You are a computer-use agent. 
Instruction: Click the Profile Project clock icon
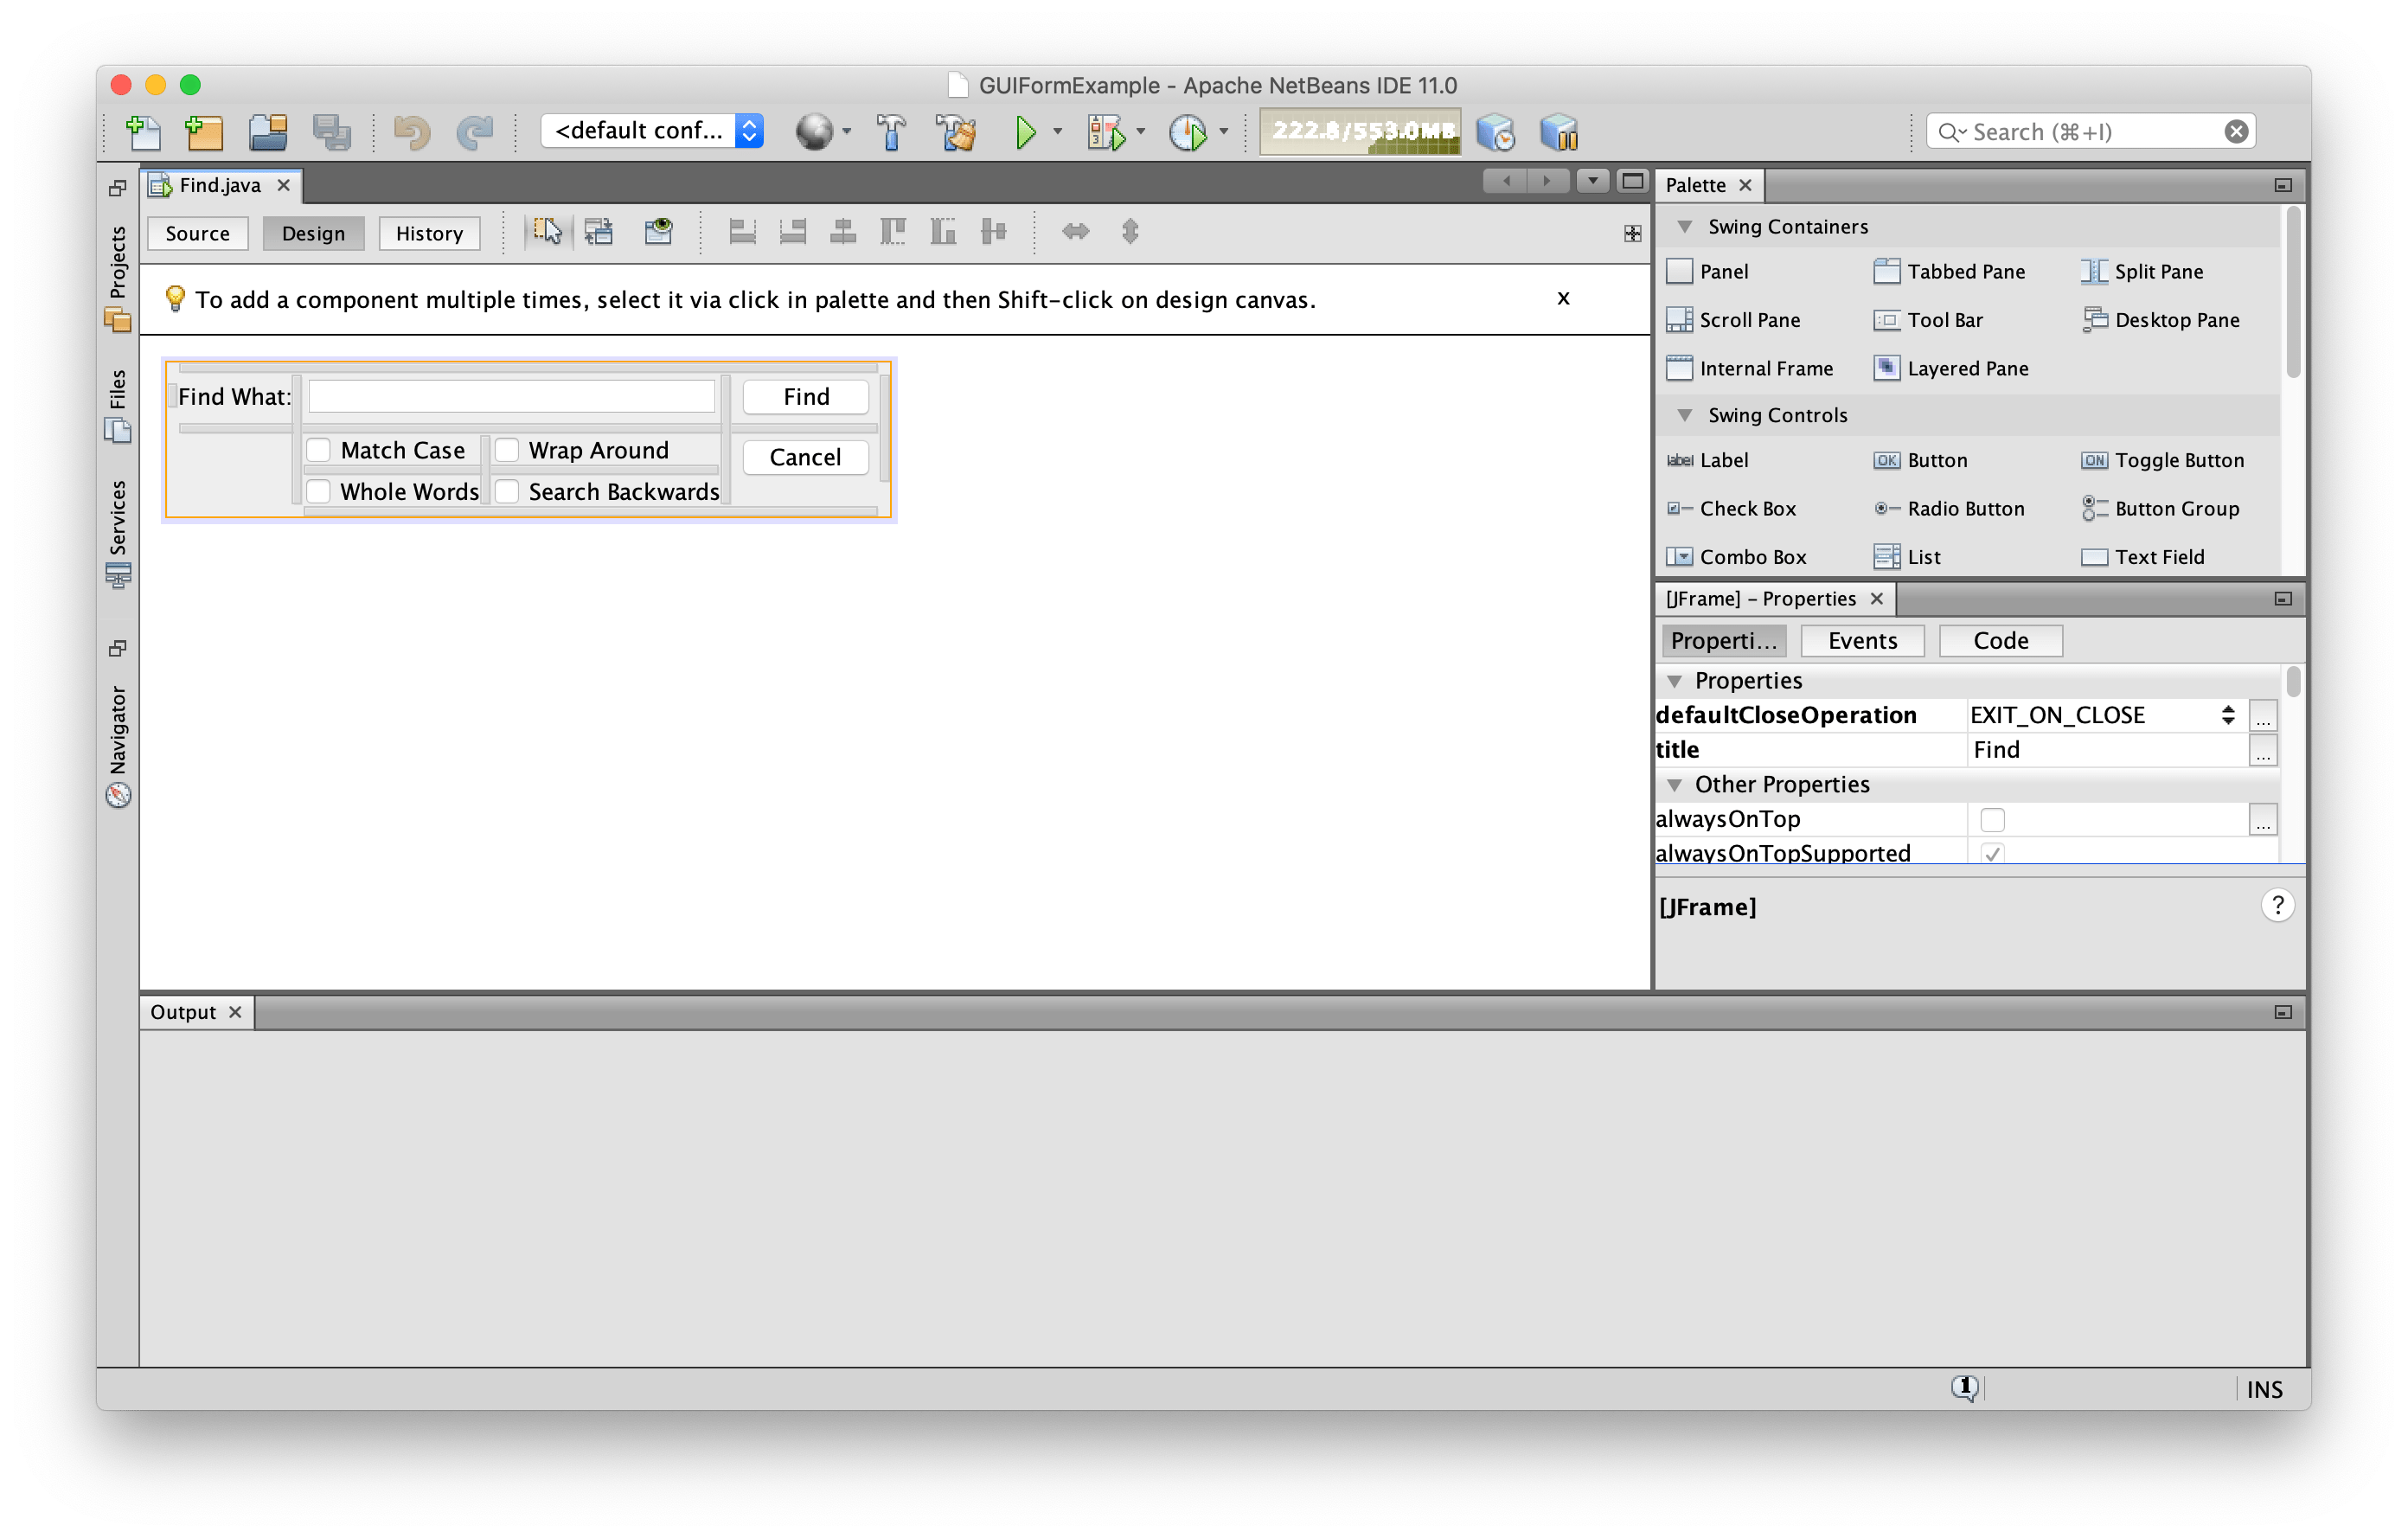(x=1187, y=132)
